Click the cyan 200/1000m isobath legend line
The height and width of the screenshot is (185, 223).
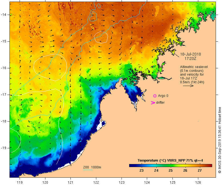click(x=88, y=170)
